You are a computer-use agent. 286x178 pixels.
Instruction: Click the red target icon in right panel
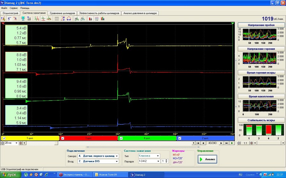tap(252, 143)
